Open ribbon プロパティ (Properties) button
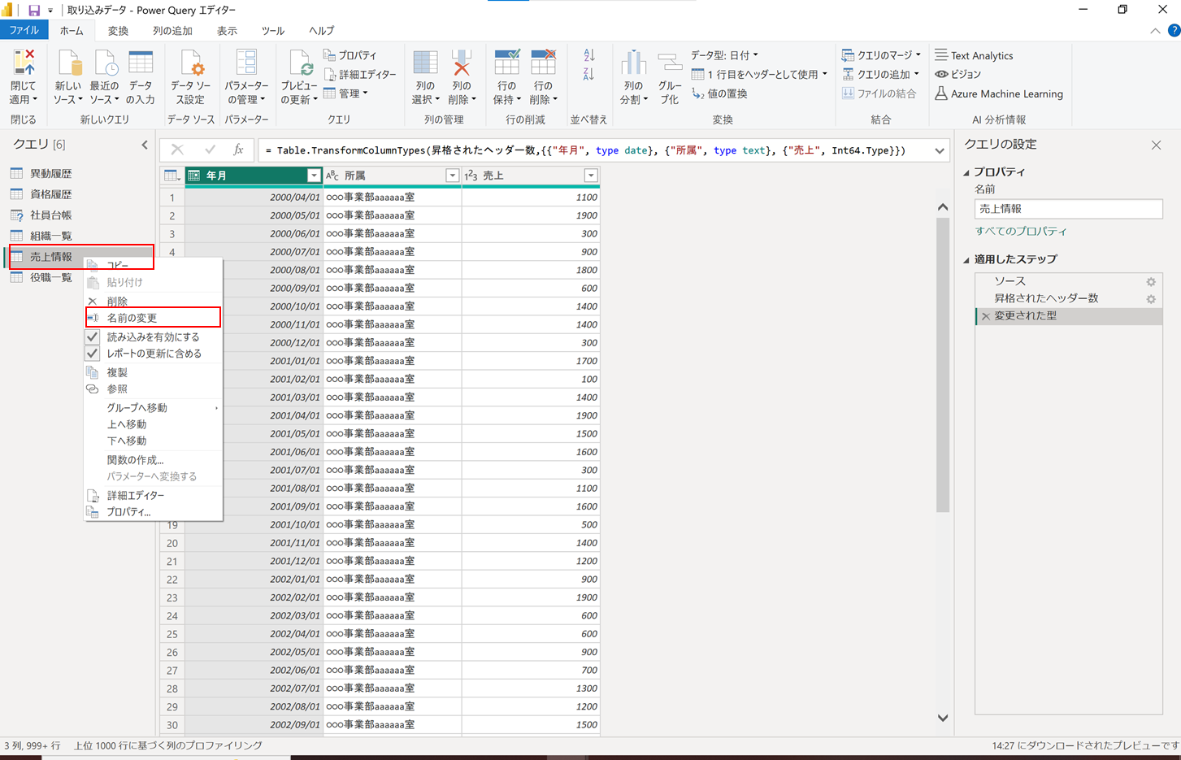Viewport: 1181px width, 760px height. [350, 55]
